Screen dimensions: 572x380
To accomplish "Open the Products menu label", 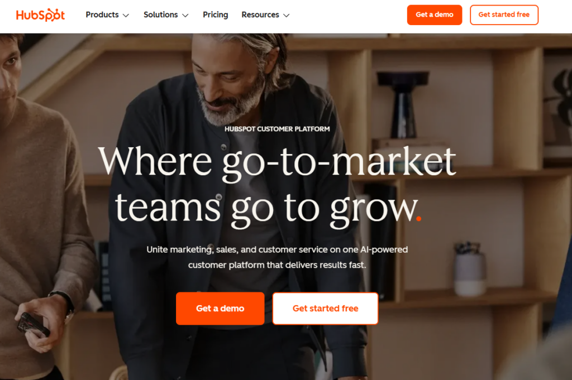I will pos(102,15).
